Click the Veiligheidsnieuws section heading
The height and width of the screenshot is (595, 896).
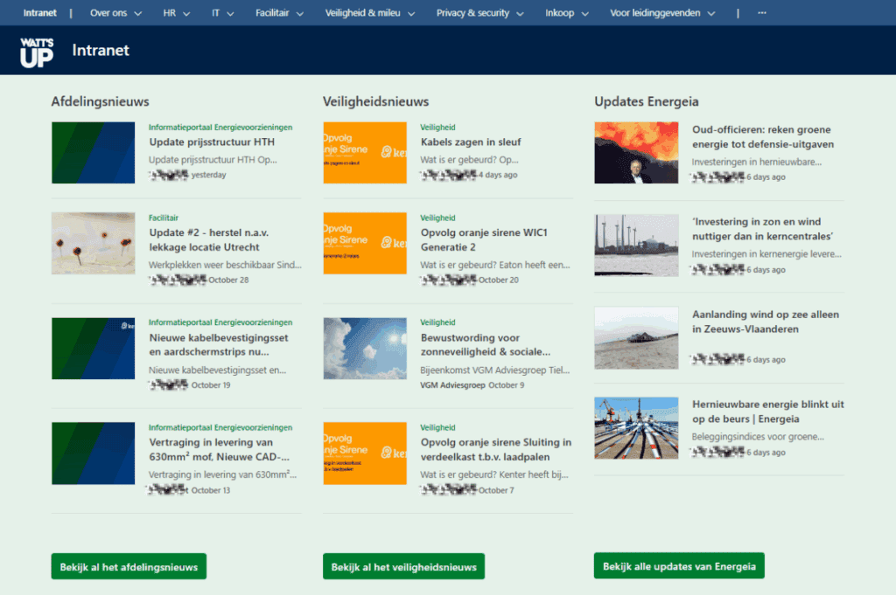[375, 101]
